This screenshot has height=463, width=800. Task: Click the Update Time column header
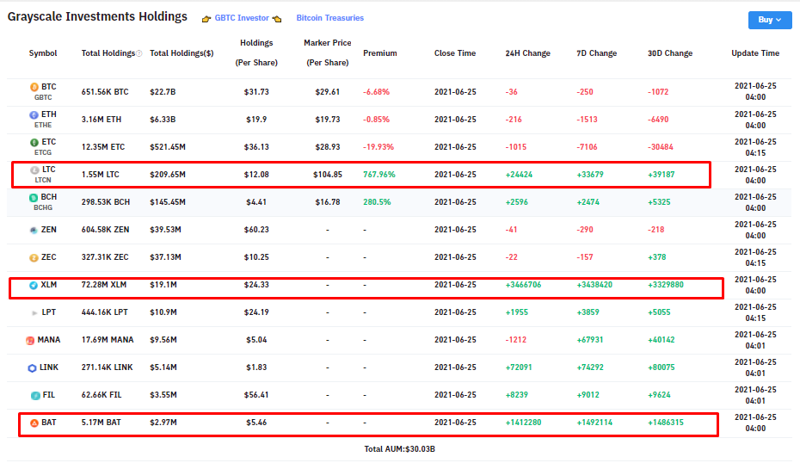click(x=755, y=53)
